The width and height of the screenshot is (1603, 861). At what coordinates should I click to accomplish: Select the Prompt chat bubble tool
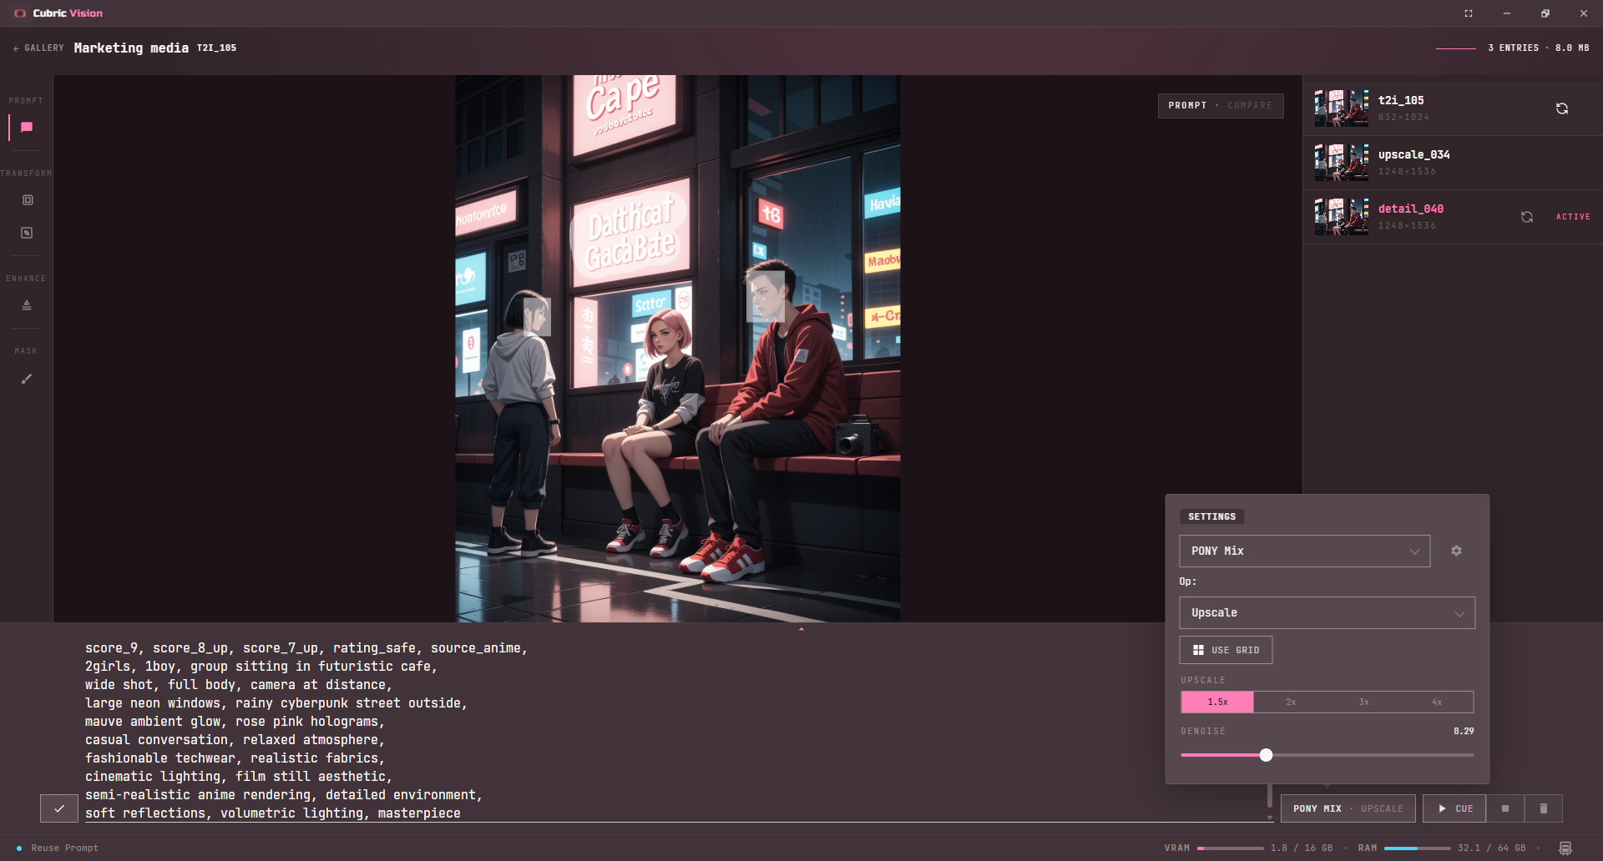pos(27,128)
